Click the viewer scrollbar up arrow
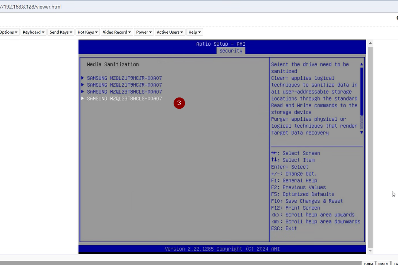The width and height of the screenshot is (398, 265). point(370,43)
